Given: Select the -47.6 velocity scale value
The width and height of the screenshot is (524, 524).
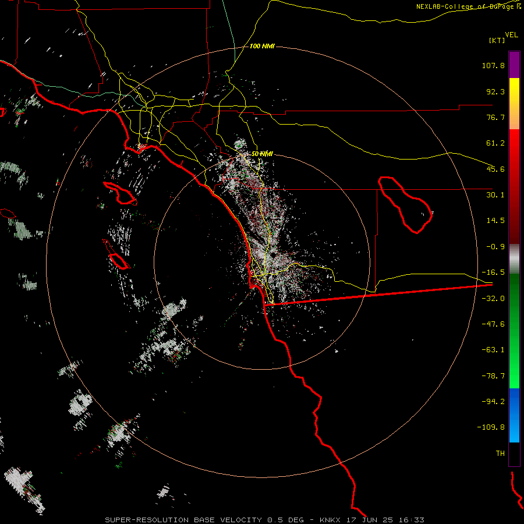Looking at the screenshot, I should point(493,324).
